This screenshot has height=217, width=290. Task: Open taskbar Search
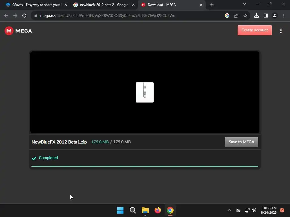[133, 210]
